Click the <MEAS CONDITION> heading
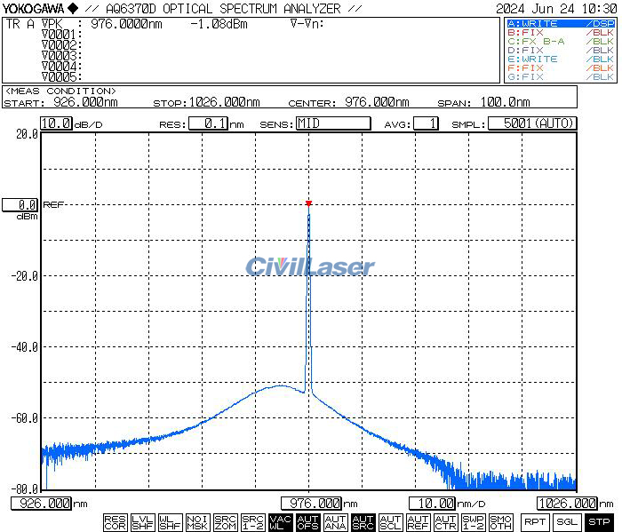This screenshot has width=622, height=532. 61,91
